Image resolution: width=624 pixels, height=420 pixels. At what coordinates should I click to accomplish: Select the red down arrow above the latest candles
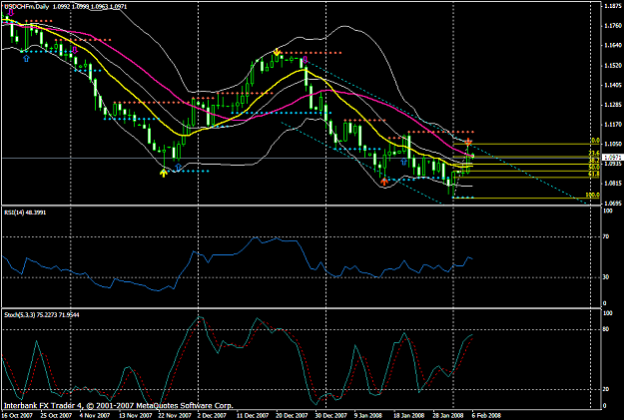pos(468,142)
